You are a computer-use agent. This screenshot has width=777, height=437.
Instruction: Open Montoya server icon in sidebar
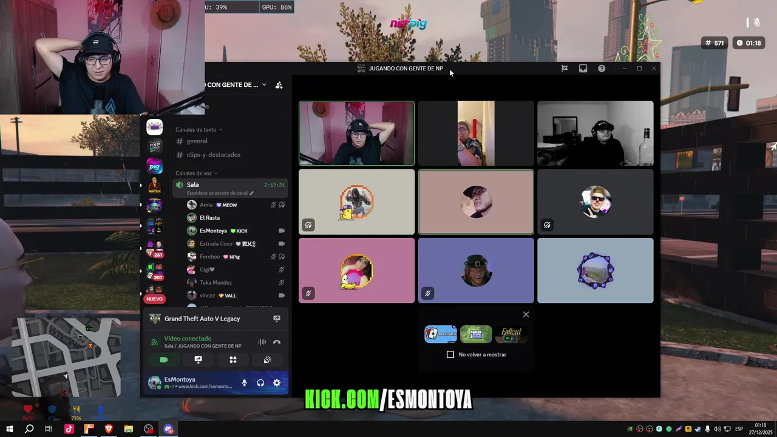154,185
